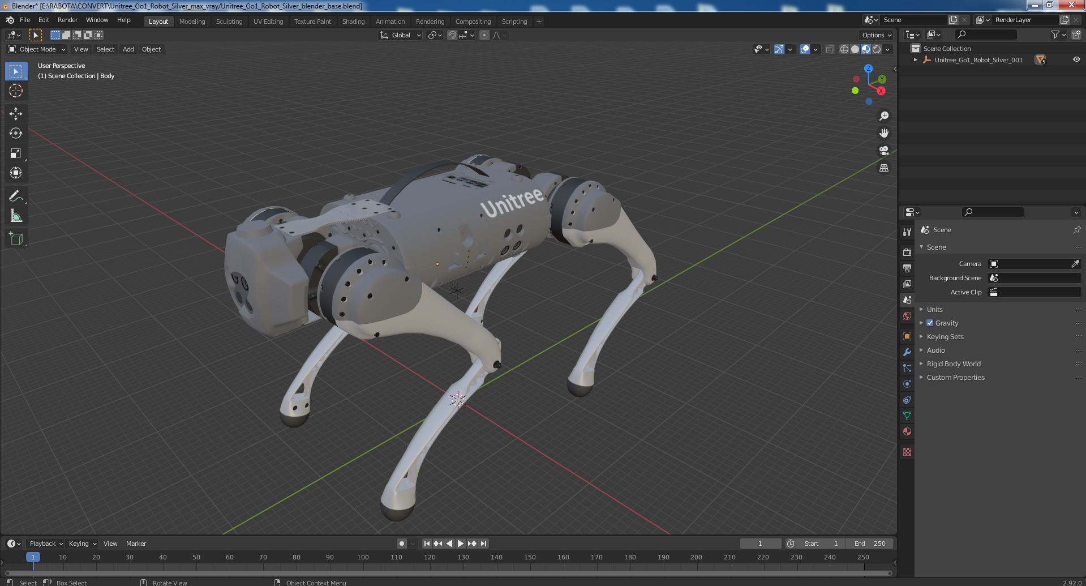Image resolution: width=1086 pixels, height=586 pixels.
Task: Switch to the Modeling workspace tab
Action: [192, 22]
